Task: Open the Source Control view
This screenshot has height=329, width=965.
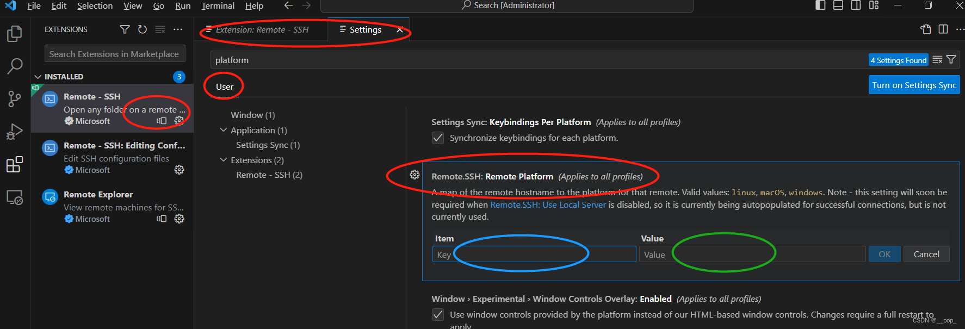Action: (x=15, y=99)
